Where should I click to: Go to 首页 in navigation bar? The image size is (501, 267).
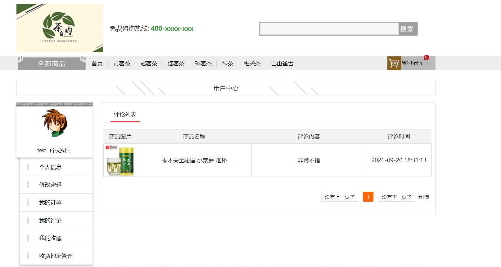(x=97, y=63)
